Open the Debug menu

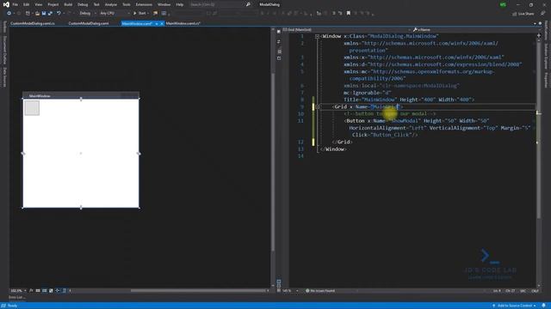coord(83,4)
